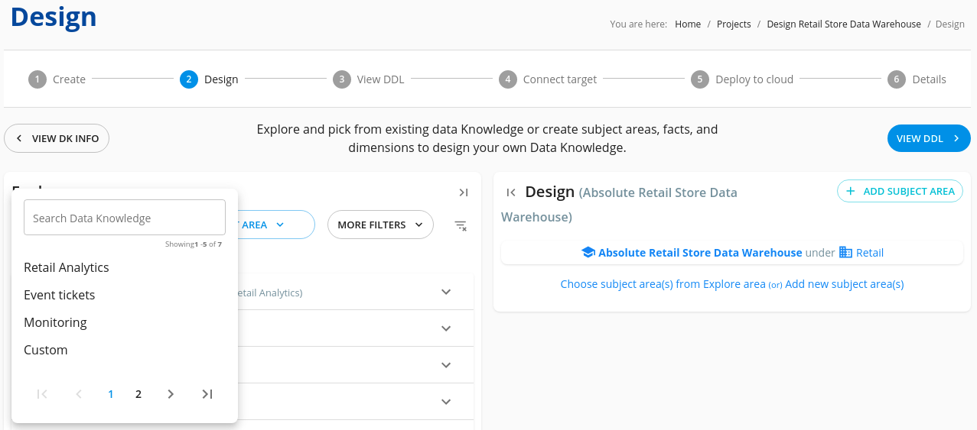Go to previous page in dropdown pager
This screenshot has height=430, width=977.
point(78,394)
